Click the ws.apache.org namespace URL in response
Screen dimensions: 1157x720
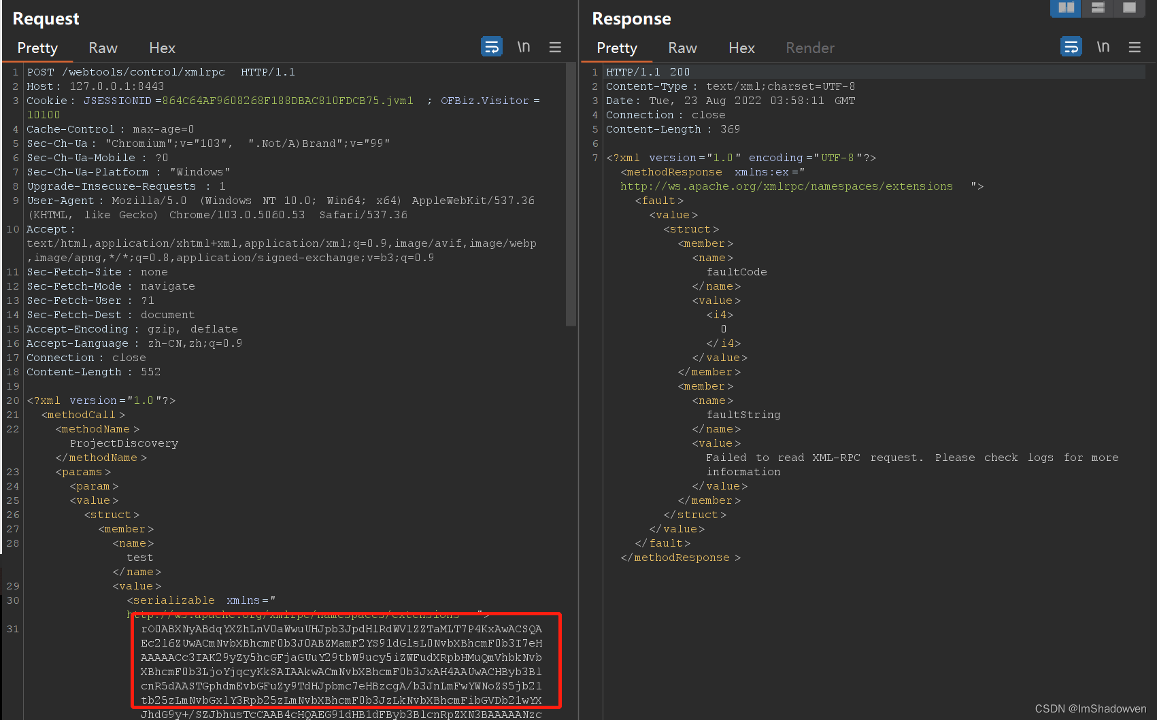pos(786,186)
